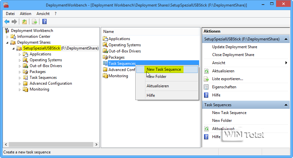Collapse the SetupSpezialUSBStick actions section
This screenshot has height=158, width=293.
click(x=286, y=39)
